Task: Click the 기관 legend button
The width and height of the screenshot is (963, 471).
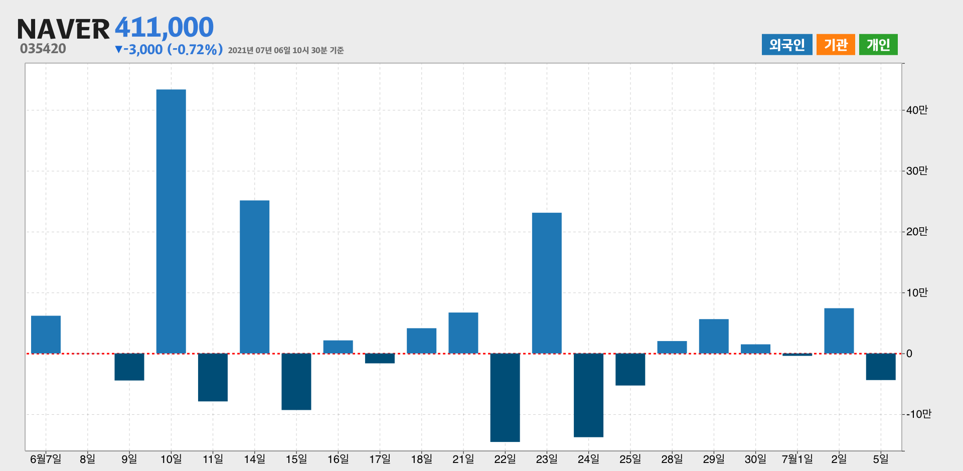Action: tap(836, 45)
